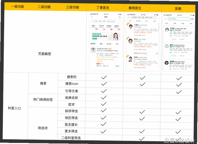The height and width of the screenshot is (144, 198).
Task: Tap third doctor avatar in 春雨医生 screenshot
Action: [130, 59]
